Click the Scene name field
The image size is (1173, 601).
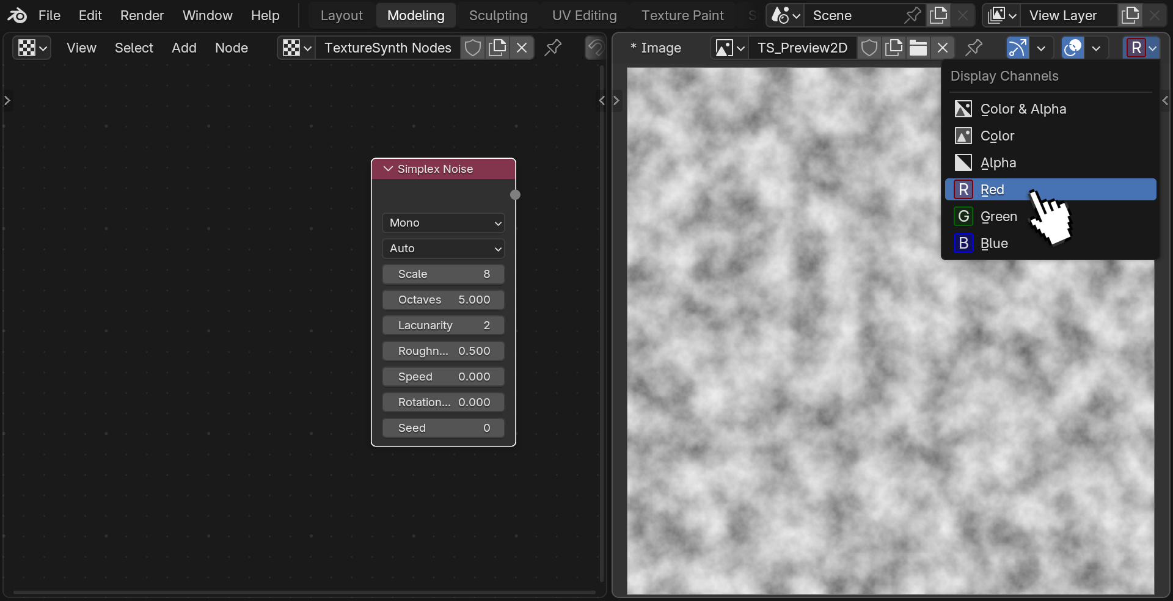pyautogui.click(x=852, y=15)
